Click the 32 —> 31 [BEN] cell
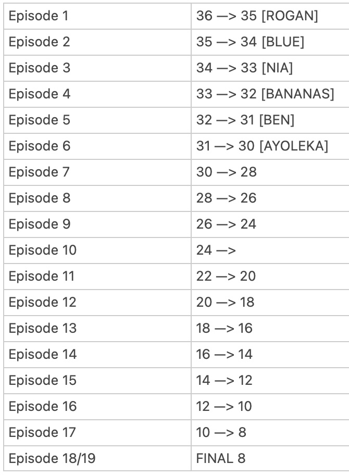The height and width of the screenshot is (476, 349). pyautogui.click(x=270, y=120)
